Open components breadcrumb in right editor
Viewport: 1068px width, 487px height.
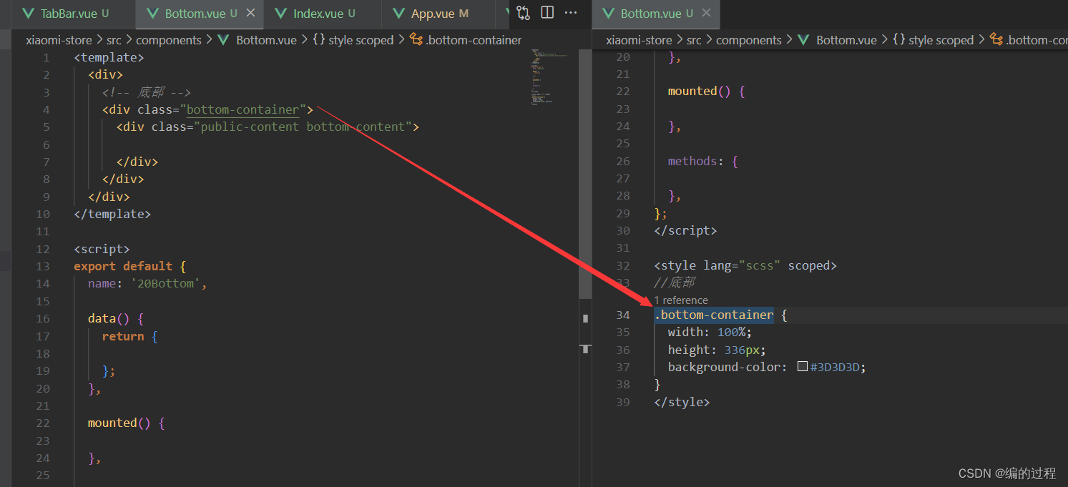(748, 40)
